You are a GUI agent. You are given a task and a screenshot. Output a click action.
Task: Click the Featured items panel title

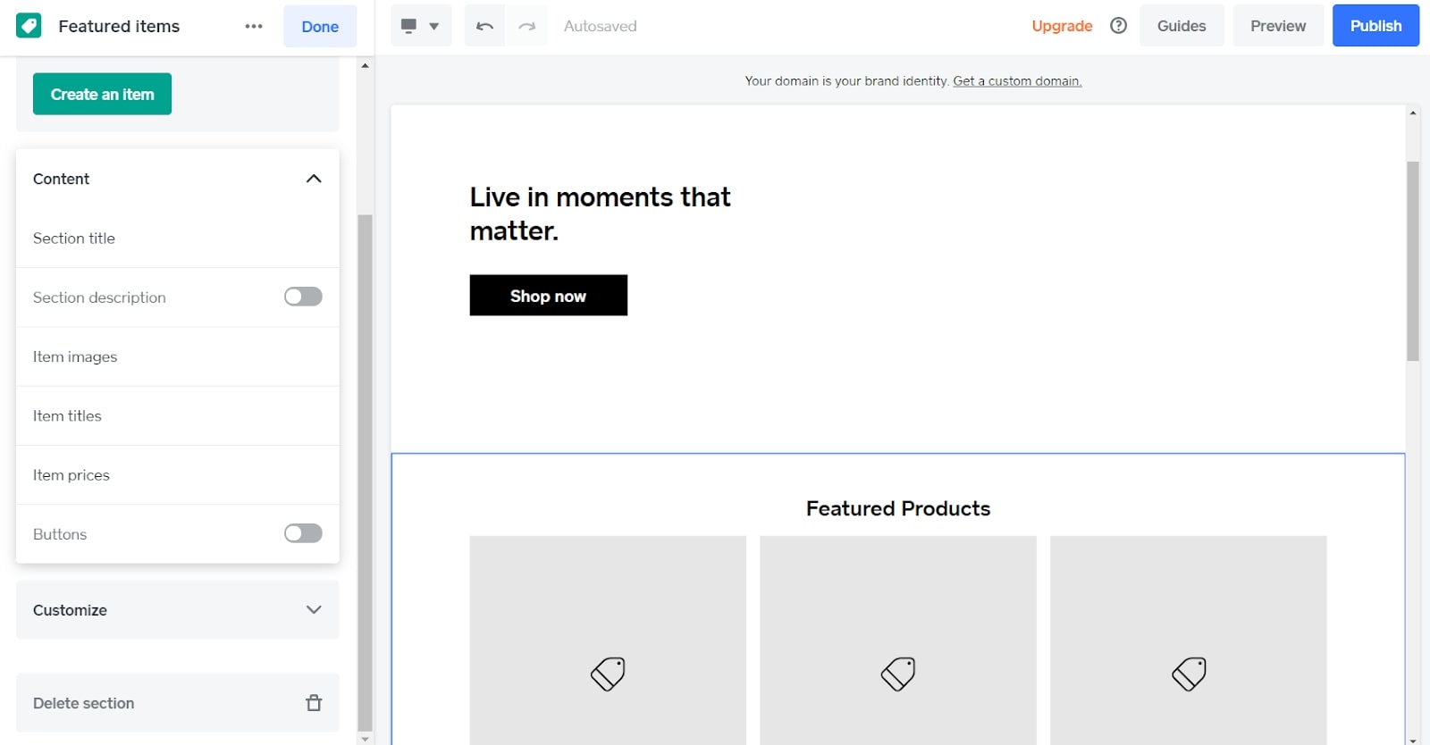coord(119,26)
